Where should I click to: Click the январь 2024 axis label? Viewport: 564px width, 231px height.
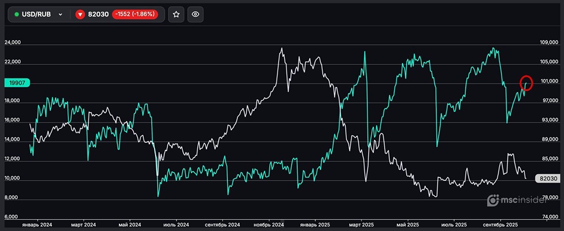coord(37,225)
